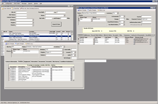
Task: Create New site in Site List toolbar
Action: (16, 9)
